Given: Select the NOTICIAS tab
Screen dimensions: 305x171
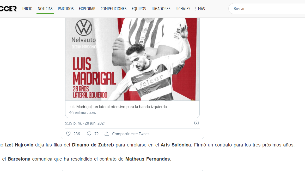Looking at the screenshot, I should click(45, 9).
